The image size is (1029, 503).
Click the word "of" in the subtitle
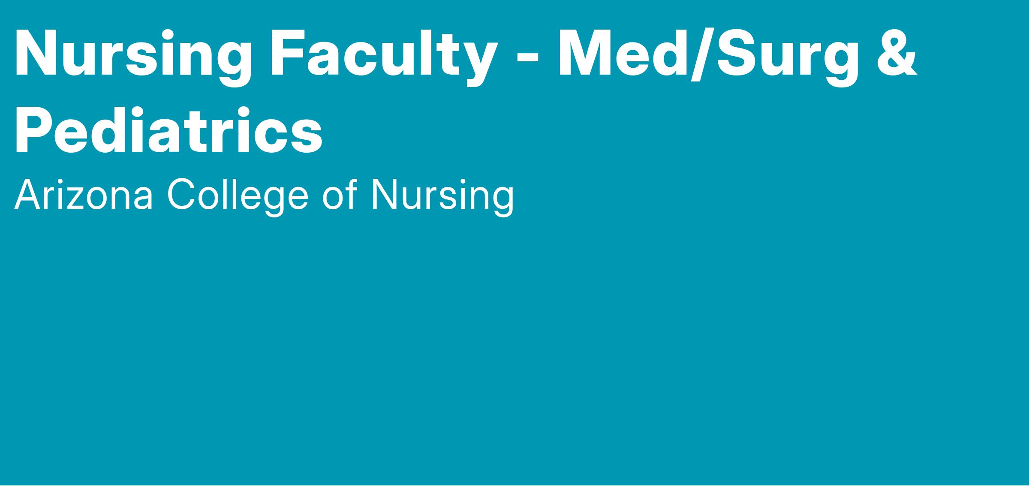340,196
